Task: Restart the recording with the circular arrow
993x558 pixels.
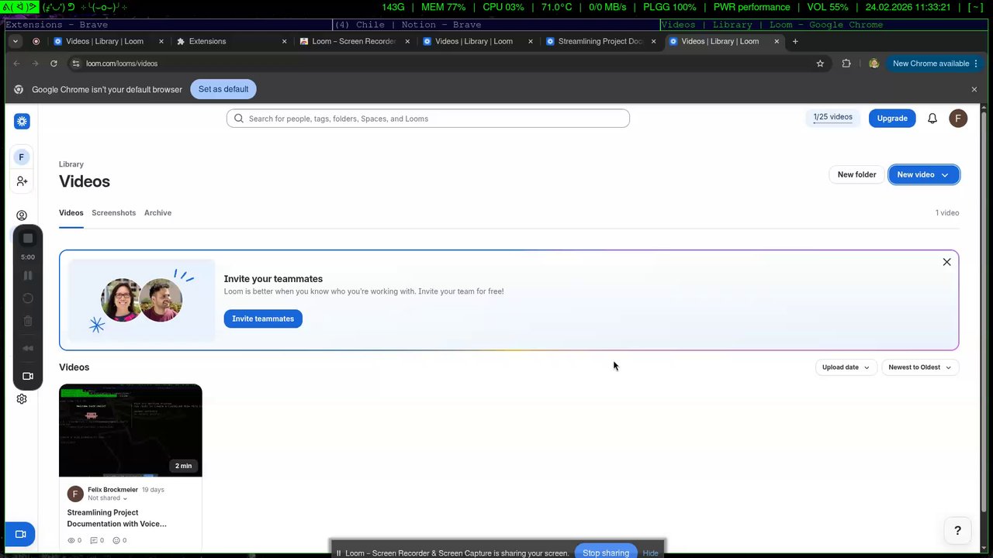Action: (x=28, y=298)
